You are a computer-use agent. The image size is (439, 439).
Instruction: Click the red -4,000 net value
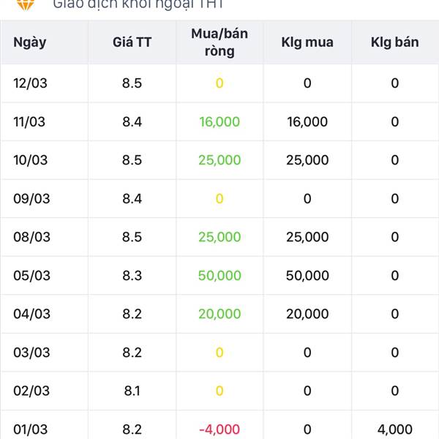click(219, 429)
